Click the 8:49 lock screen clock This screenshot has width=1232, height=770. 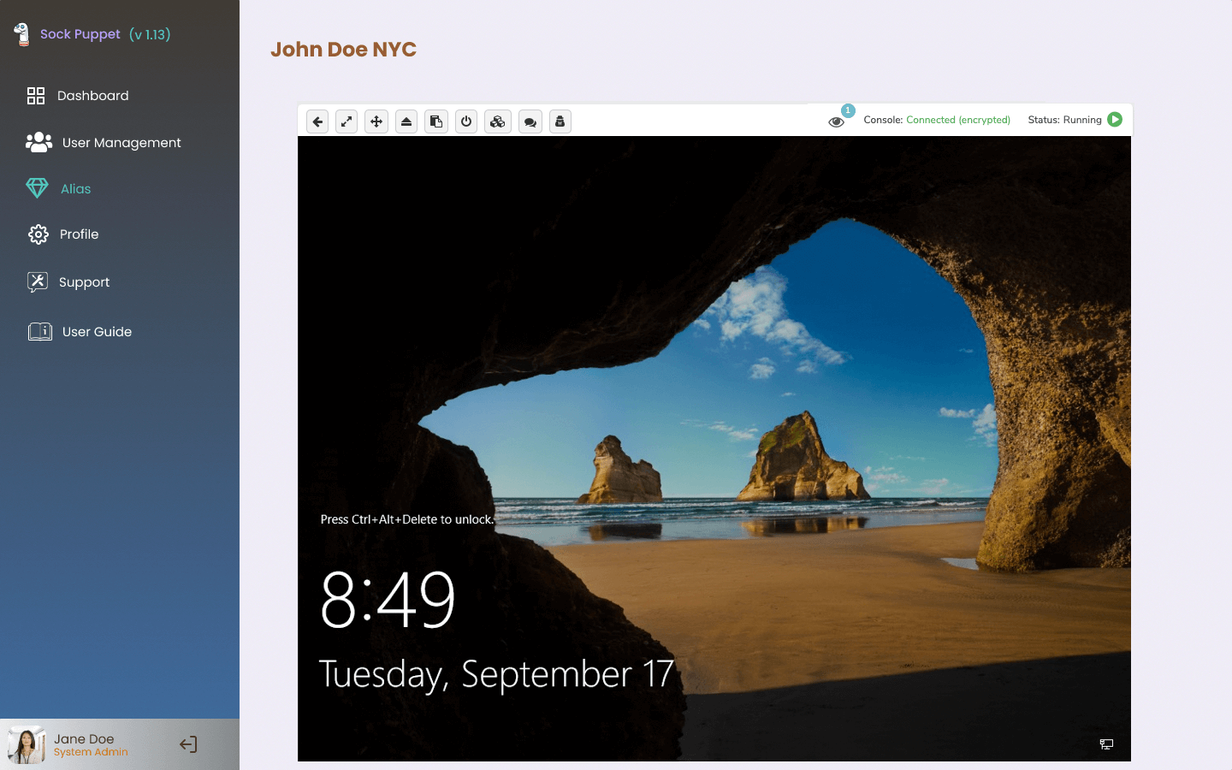point(388,601)
